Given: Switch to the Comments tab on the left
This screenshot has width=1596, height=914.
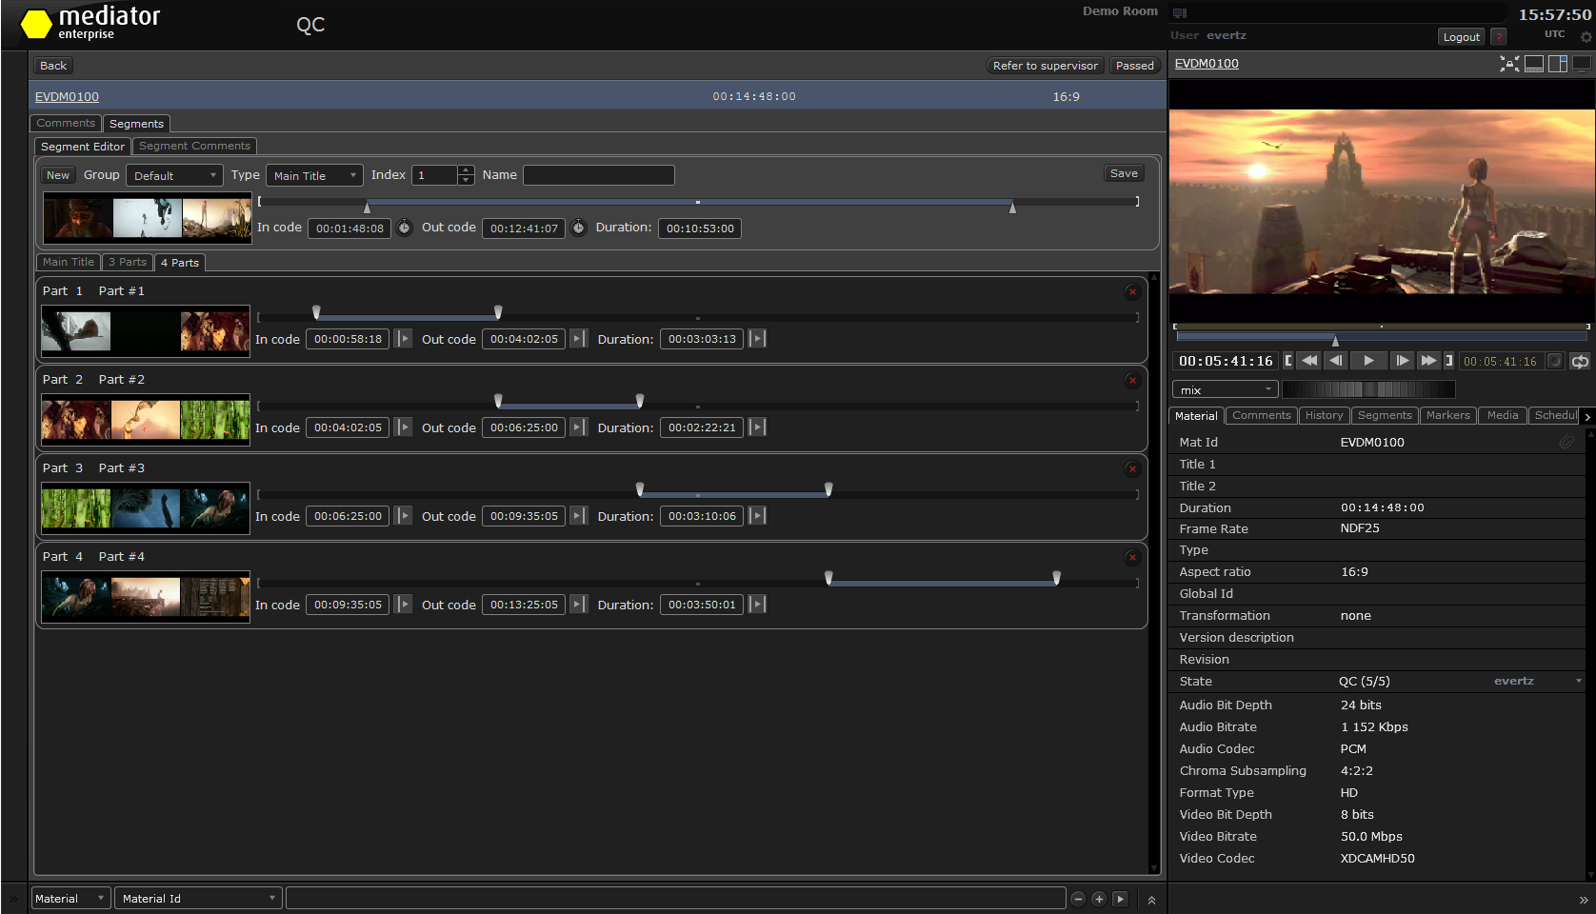Looking at the screenshot, I should tap(66, 124).
